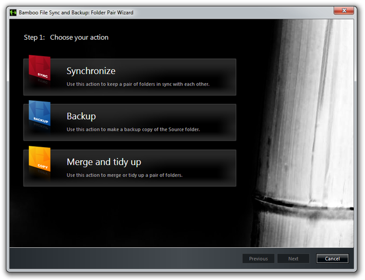Screen dimensions: 365x280
Task: Click 'keep a pair of folders in sync' description
Action: (x=138, y=84)
